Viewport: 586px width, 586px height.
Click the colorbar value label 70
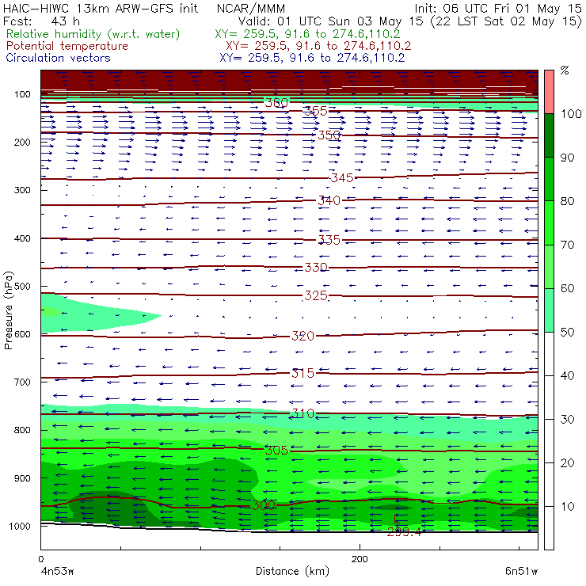coord(567,245)
